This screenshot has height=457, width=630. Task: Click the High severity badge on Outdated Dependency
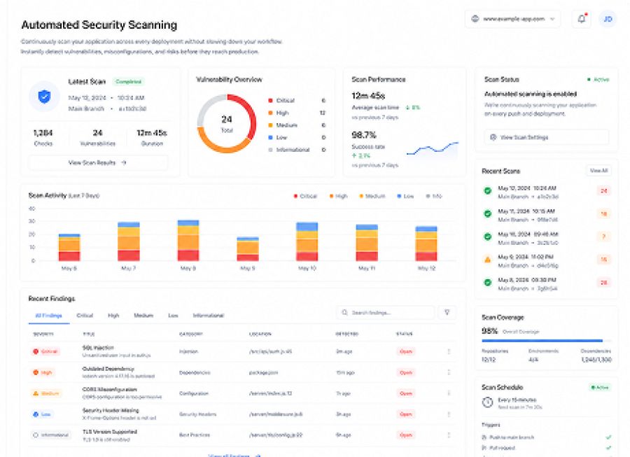point(43,372)
